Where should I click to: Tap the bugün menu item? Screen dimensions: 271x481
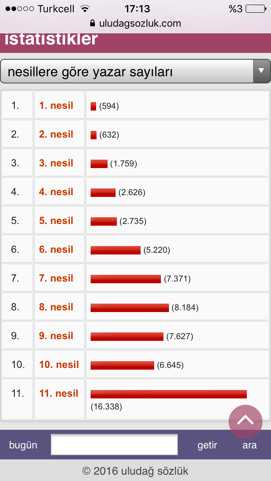23,445
